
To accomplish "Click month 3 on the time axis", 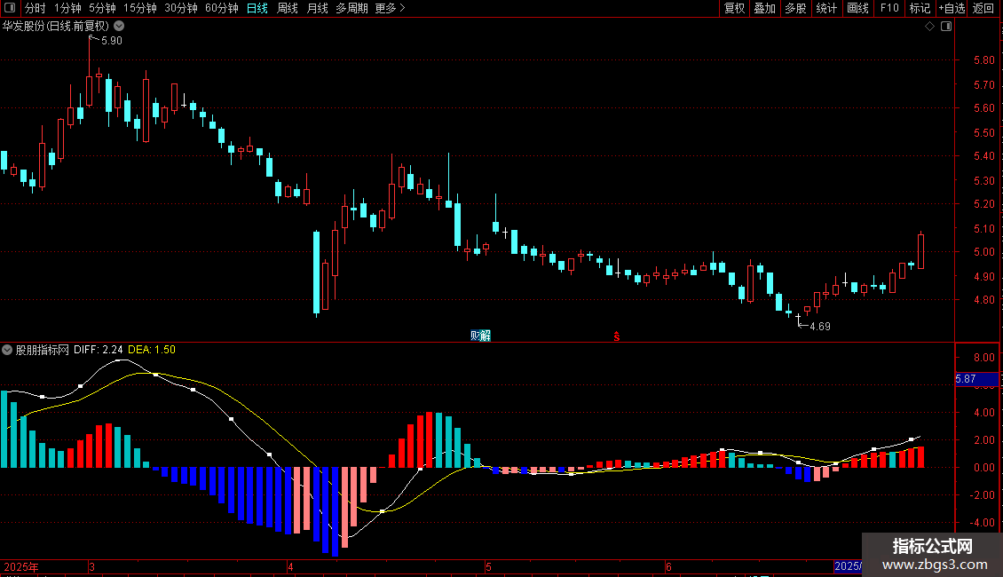I will tap(92, 566).
